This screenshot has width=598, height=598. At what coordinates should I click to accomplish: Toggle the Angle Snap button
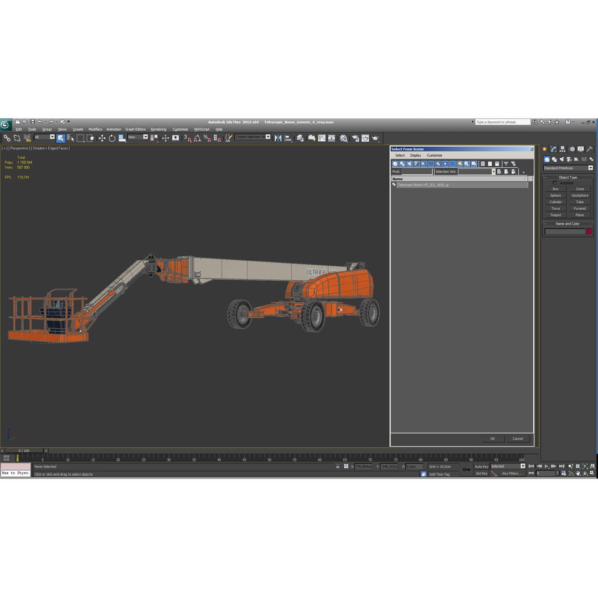click(x=197, y=138)
